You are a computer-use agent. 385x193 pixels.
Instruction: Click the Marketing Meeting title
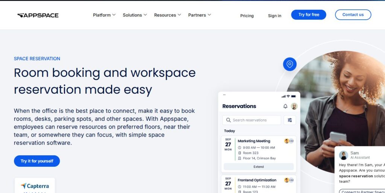[254, 141]
